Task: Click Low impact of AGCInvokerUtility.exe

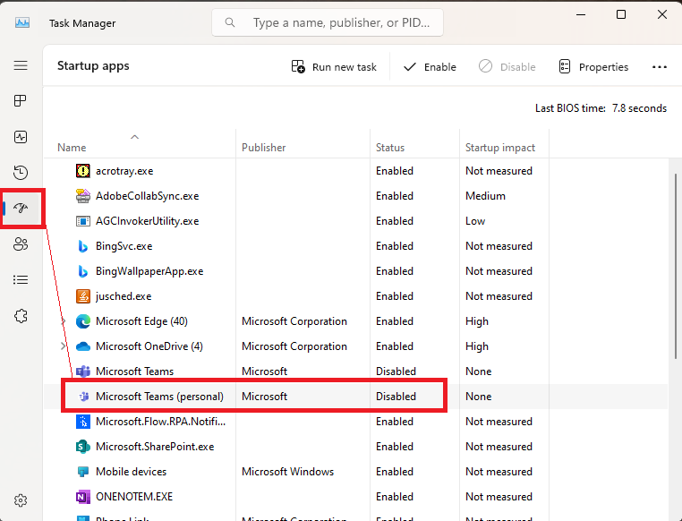Action: (x=475, y=221)
